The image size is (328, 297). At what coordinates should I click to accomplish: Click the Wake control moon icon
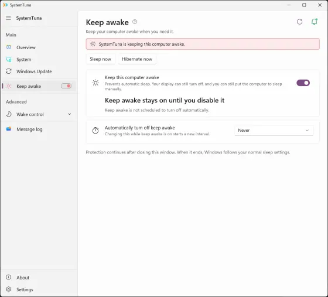pos(9,114)
